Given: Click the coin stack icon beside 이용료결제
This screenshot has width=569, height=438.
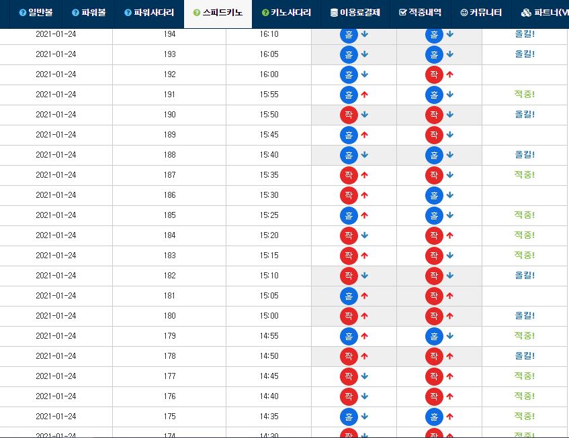Looking at the screenshot, I should (334, 13).
